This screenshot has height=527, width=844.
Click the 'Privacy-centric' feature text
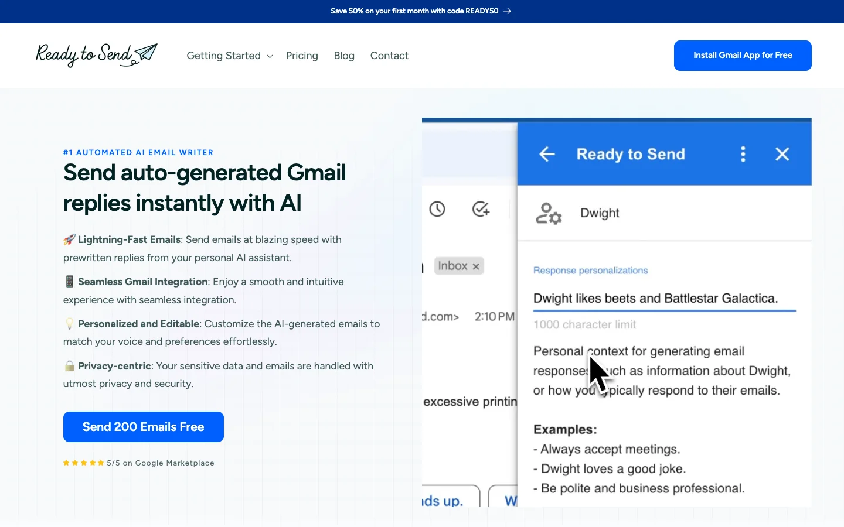click(114, 366)
